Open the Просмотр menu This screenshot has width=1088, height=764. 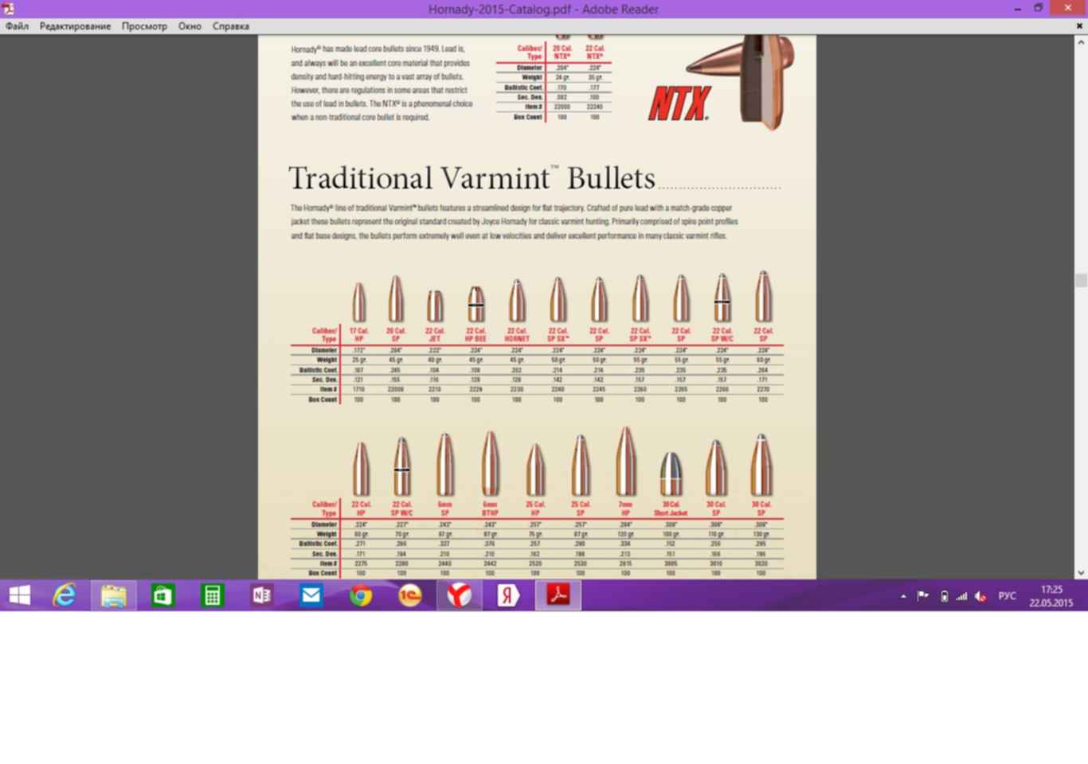144,26
